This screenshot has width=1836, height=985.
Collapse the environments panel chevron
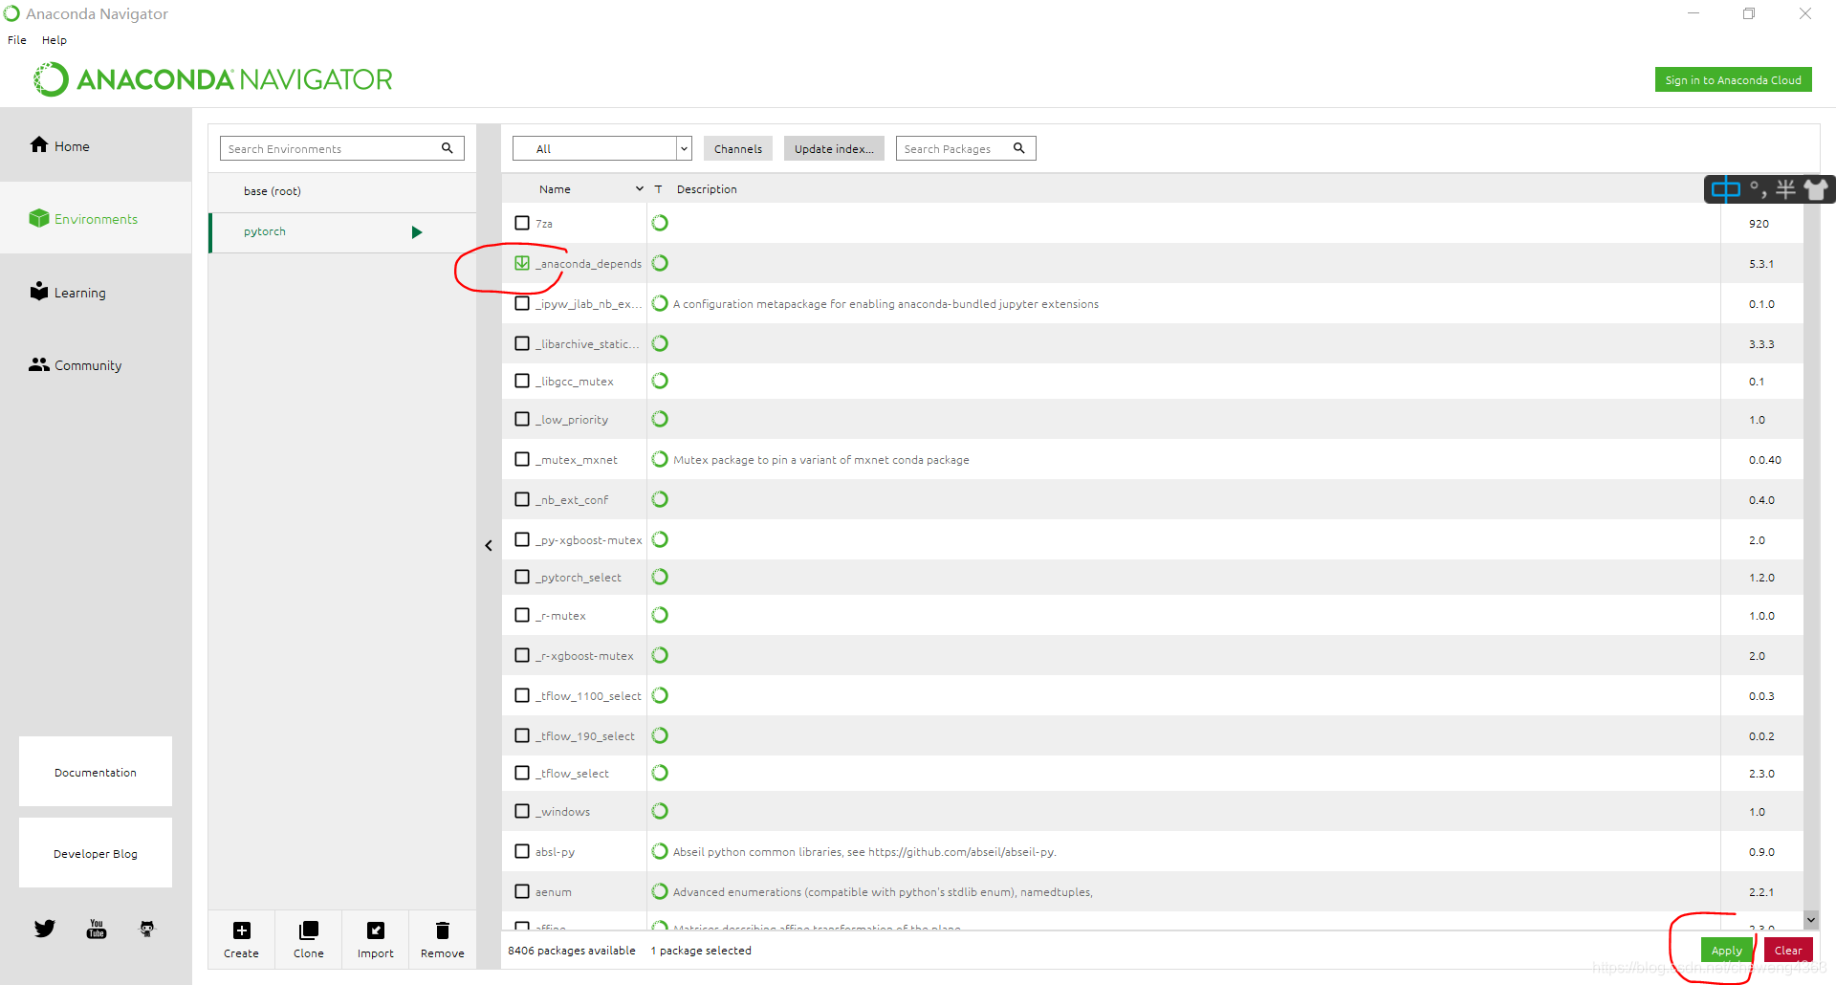tap(489, 546)
